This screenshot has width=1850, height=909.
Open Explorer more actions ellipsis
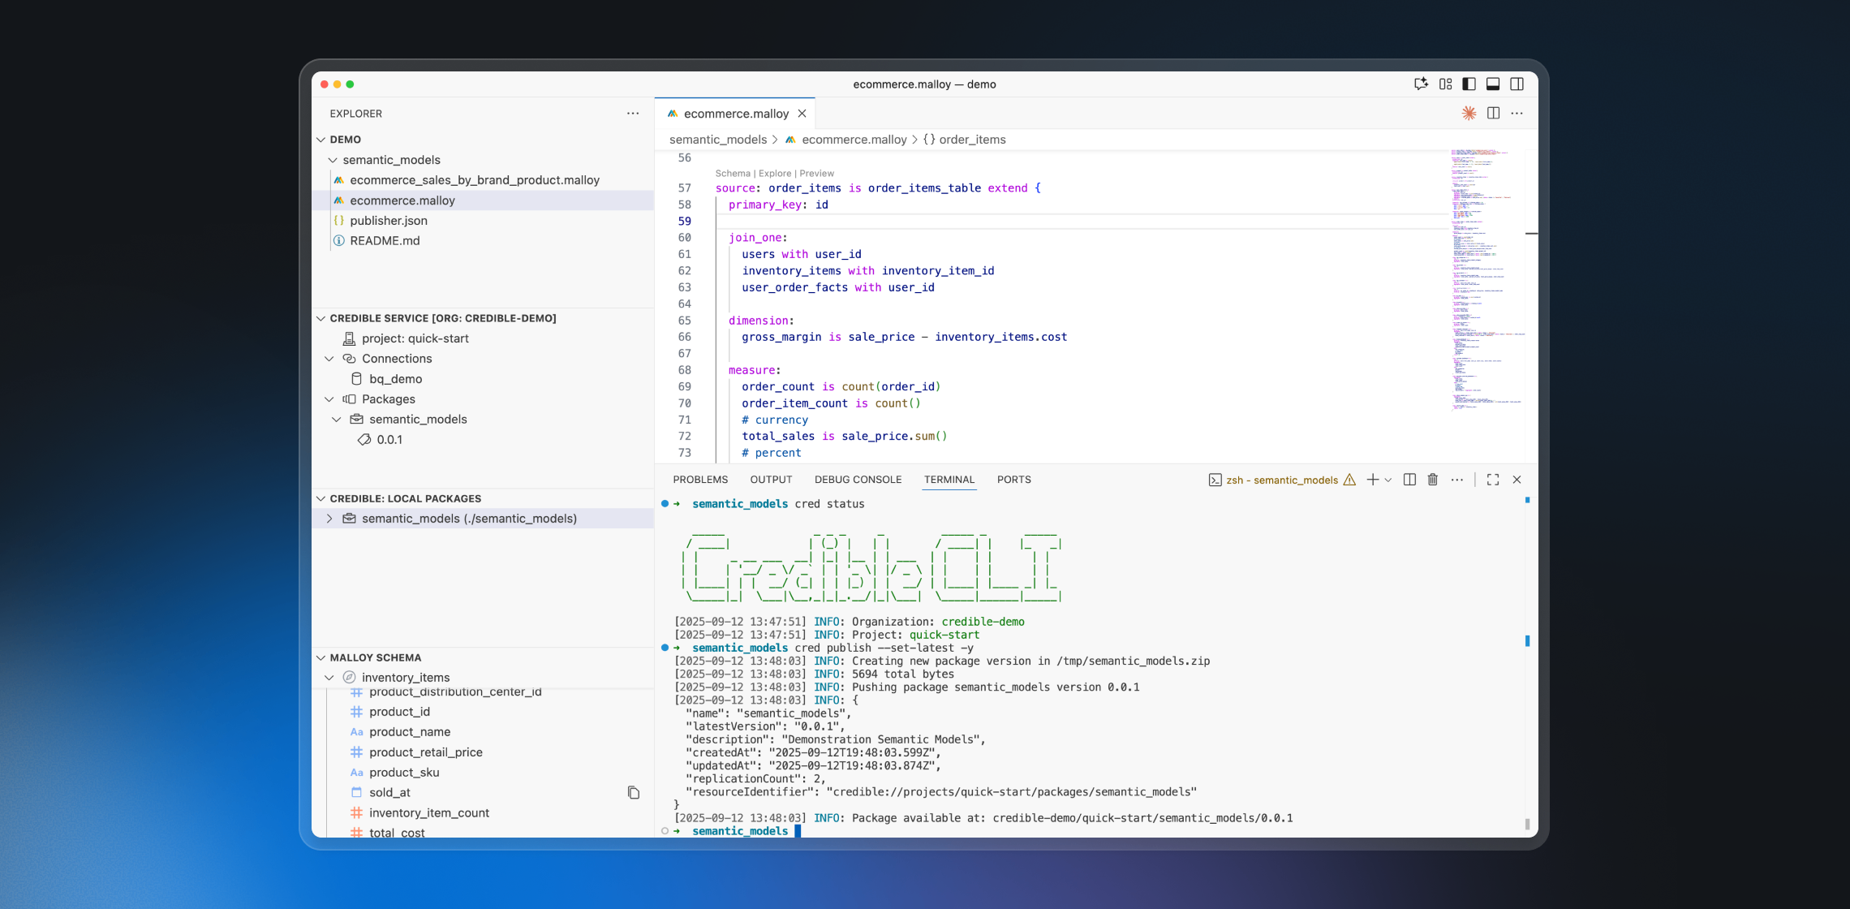tap(633, 114)
